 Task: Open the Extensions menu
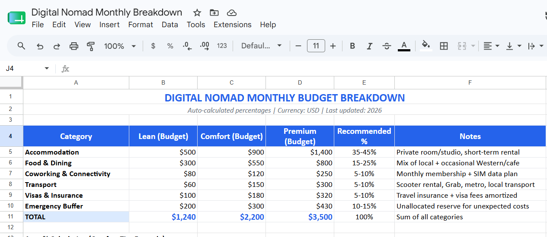pyautogui.click(x=233, y=25)
